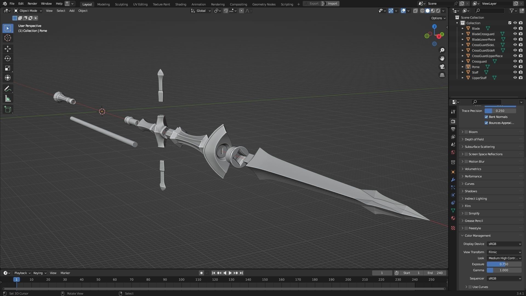
Task: Open the World properties tab
Action: pyautogui.click(x=453, y=152)
